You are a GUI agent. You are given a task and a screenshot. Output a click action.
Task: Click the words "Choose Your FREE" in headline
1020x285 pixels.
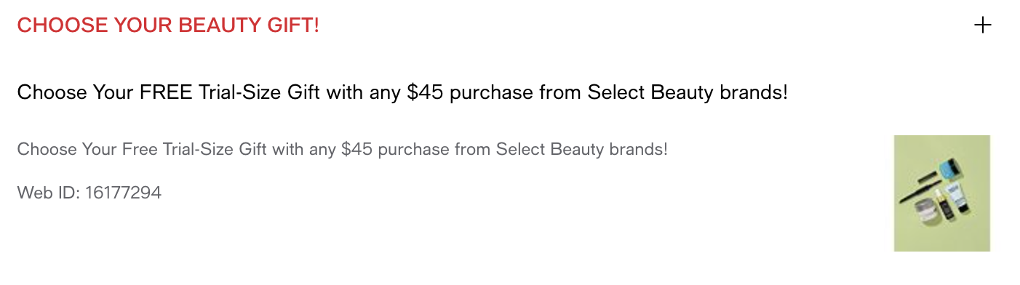click(x=105, y=93)
